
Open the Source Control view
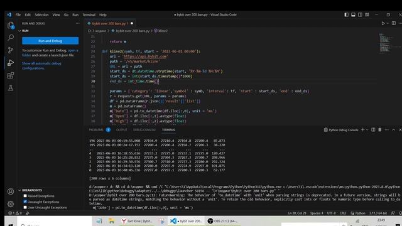[11, 50]
